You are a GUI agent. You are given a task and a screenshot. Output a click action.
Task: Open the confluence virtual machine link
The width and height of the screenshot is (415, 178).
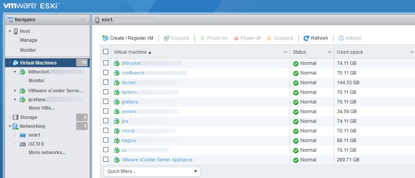tap(133, 73)
